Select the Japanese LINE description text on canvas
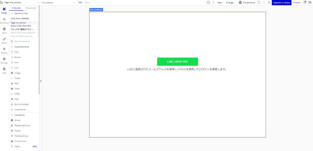 click(x=177, y=69)
